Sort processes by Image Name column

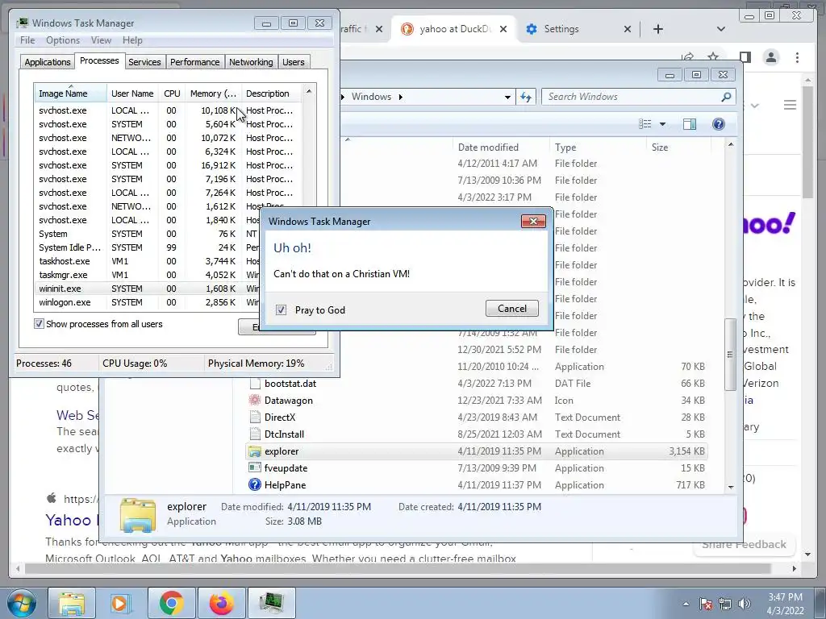(70, 93)
